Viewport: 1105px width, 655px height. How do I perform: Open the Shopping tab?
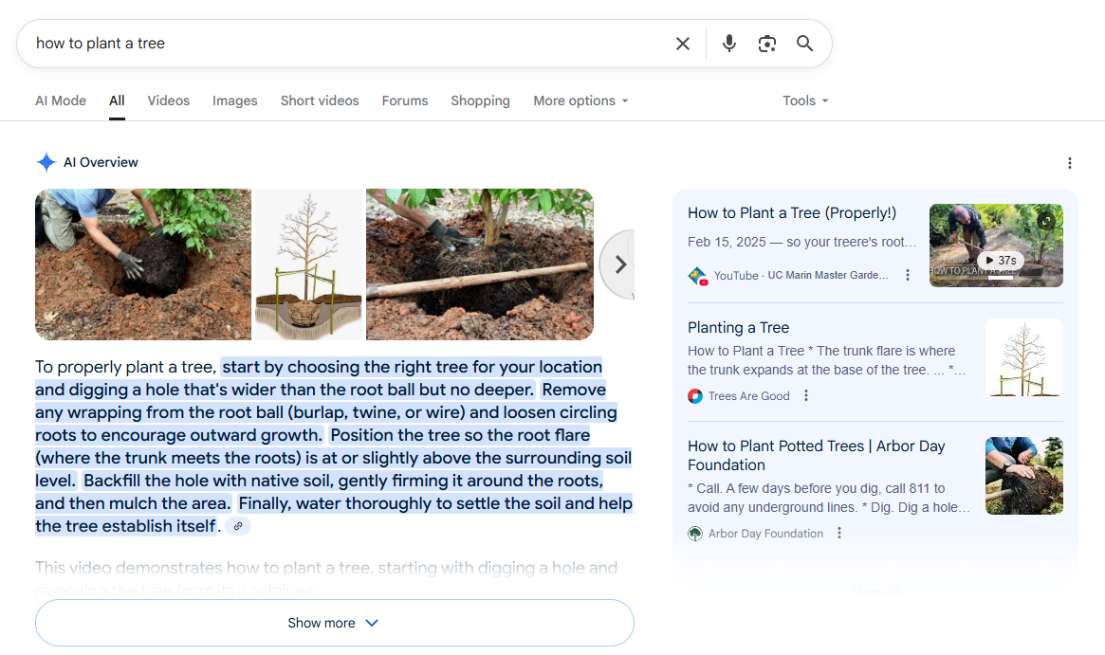[x=480, y=100]
